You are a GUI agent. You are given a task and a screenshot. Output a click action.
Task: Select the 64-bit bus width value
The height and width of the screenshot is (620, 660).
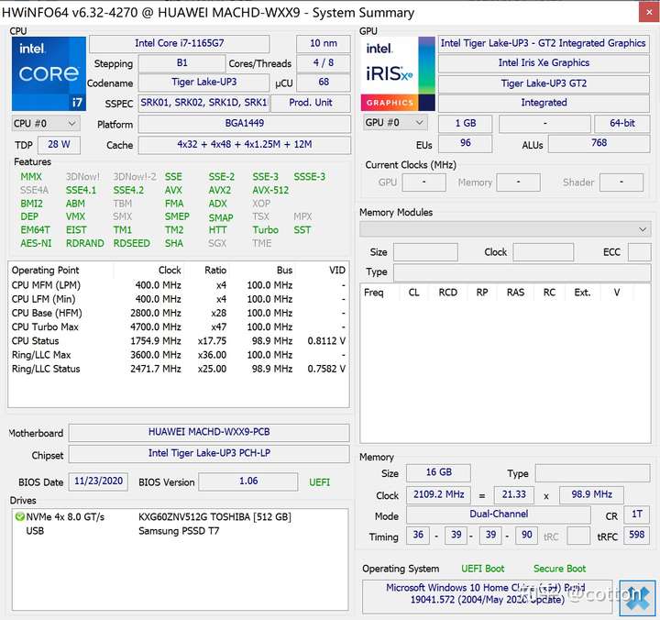click(622, 124)
